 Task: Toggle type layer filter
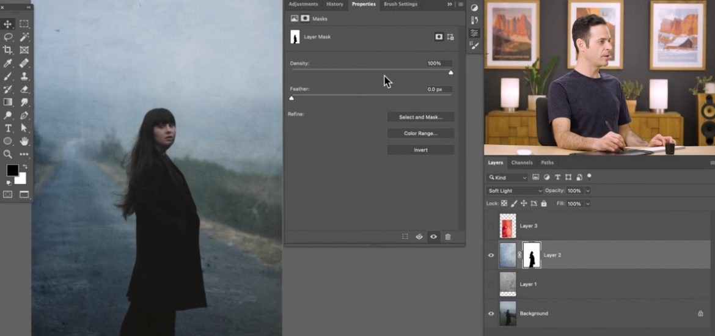click(x=557, y=177)
